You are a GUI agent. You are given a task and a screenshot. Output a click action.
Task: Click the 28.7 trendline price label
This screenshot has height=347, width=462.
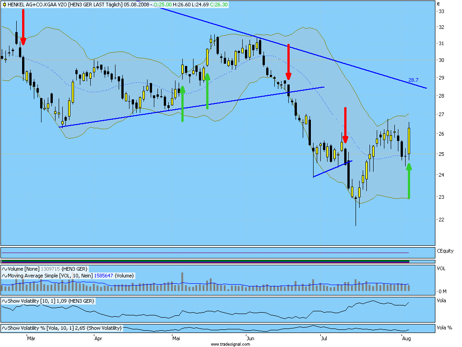click(413, 80)
